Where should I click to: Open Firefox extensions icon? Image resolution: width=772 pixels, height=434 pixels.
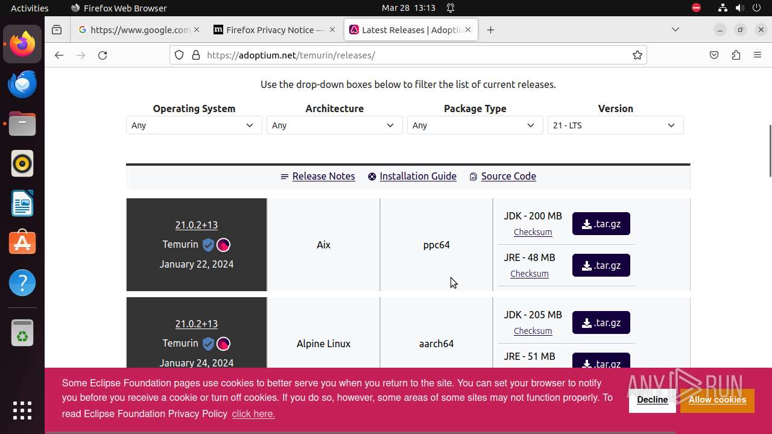(x=736, y=55)
